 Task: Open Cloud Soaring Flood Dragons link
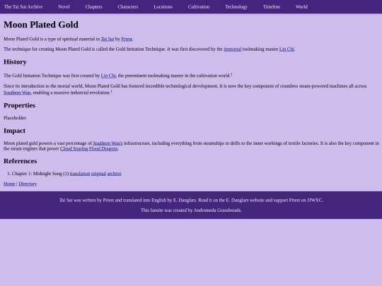(x=89, y=148)
